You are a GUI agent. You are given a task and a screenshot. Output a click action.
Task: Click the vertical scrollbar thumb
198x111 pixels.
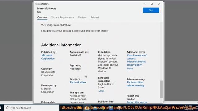click(x=161, y=89)
